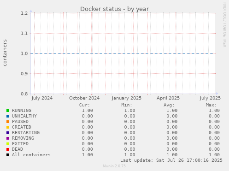Image resolution: width=229 pixels, height=171 pixels.
Task: Click the RUNNING Max value 1.00
Action: (214, 111)
